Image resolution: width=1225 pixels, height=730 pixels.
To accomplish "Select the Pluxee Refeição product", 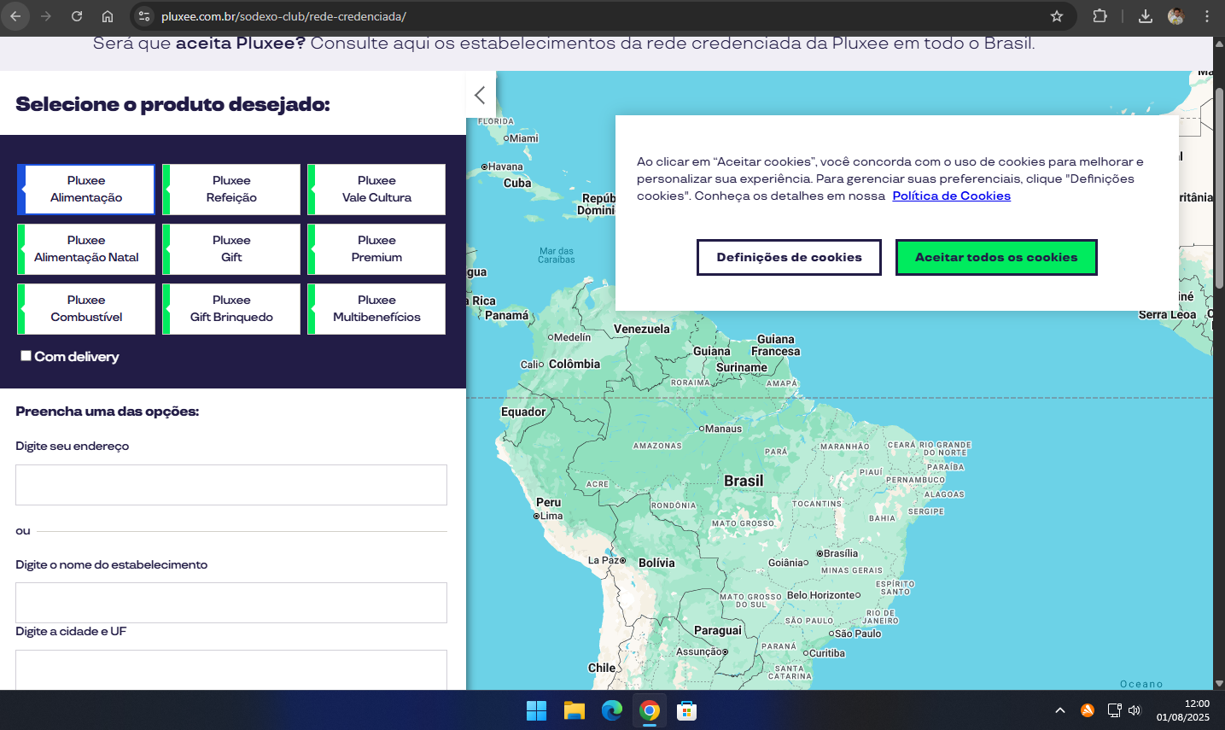I will 231,190.
